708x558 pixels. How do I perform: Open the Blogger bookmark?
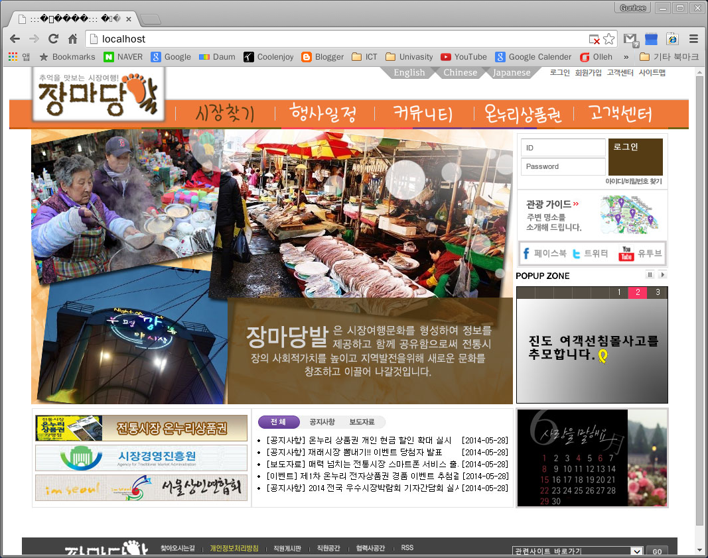tap(322, 57)
